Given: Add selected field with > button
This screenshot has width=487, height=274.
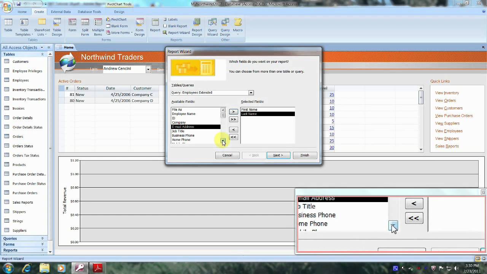Looking at the screenshot, I should point(233,112).
